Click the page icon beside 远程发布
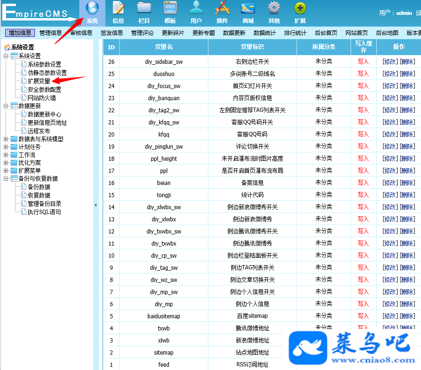 [x=24, y=130]
